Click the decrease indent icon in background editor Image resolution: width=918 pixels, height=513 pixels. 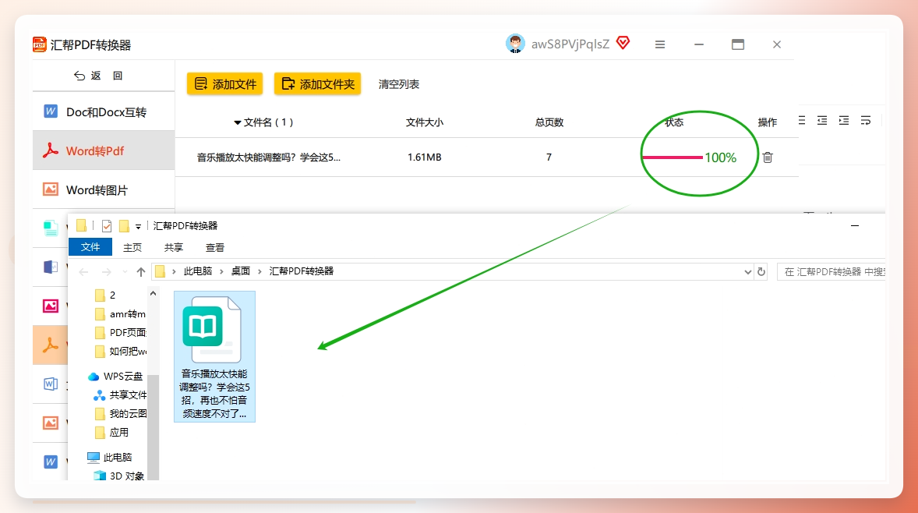coord(822,121)
